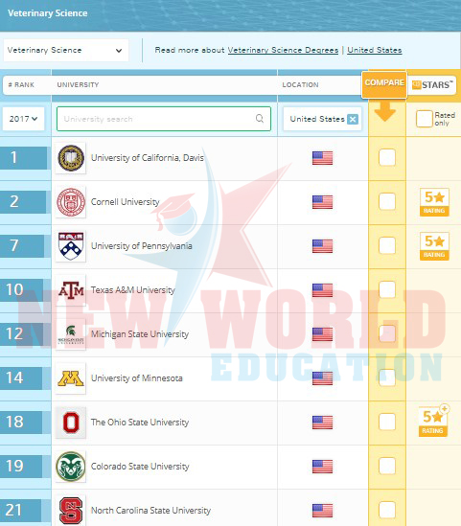
Task: Click the University of California, Davis logo
Action: click(71, 158)
